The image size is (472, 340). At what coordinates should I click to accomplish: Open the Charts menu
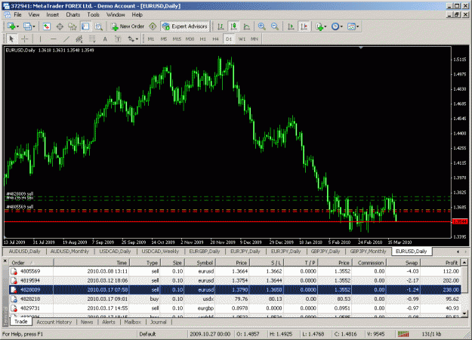click(x=73, y=14)
